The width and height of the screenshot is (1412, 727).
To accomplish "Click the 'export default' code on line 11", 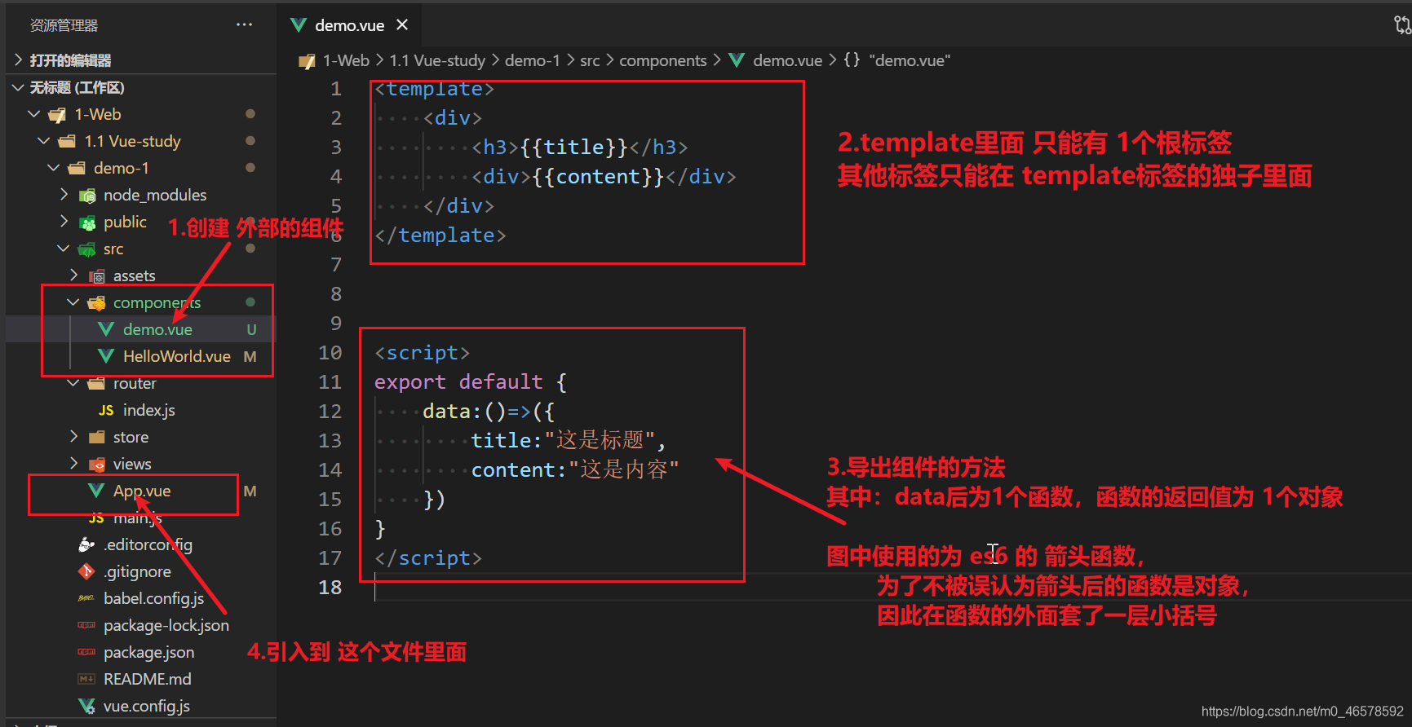I will coord(458,381).
